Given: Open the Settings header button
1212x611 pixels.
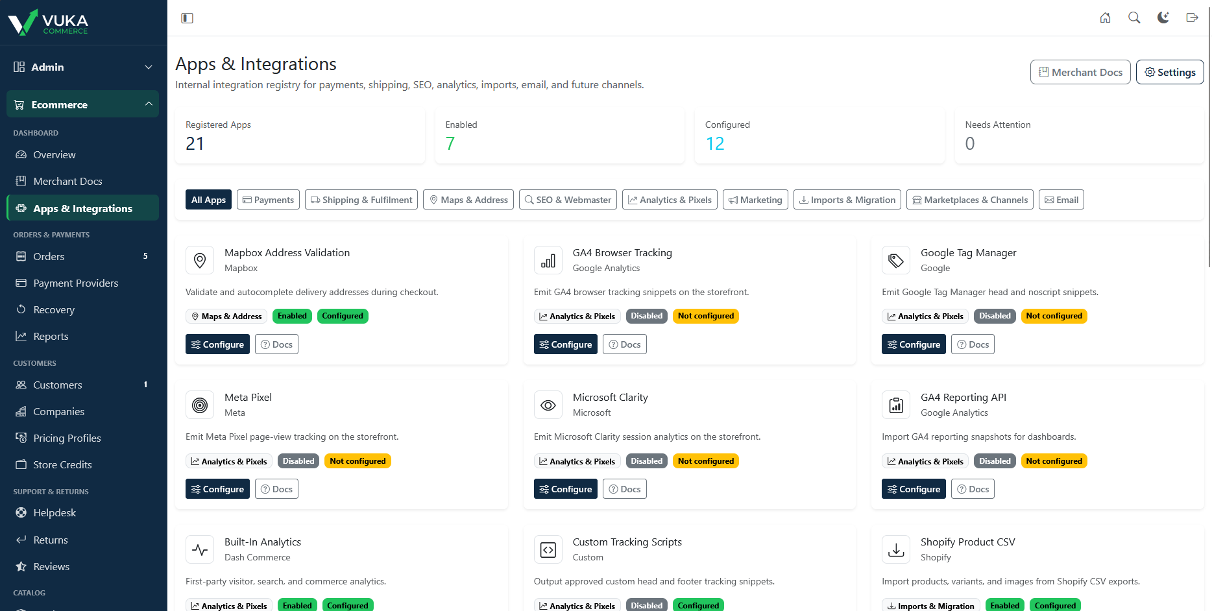Looking at the screenshot, I should 1170,72.
